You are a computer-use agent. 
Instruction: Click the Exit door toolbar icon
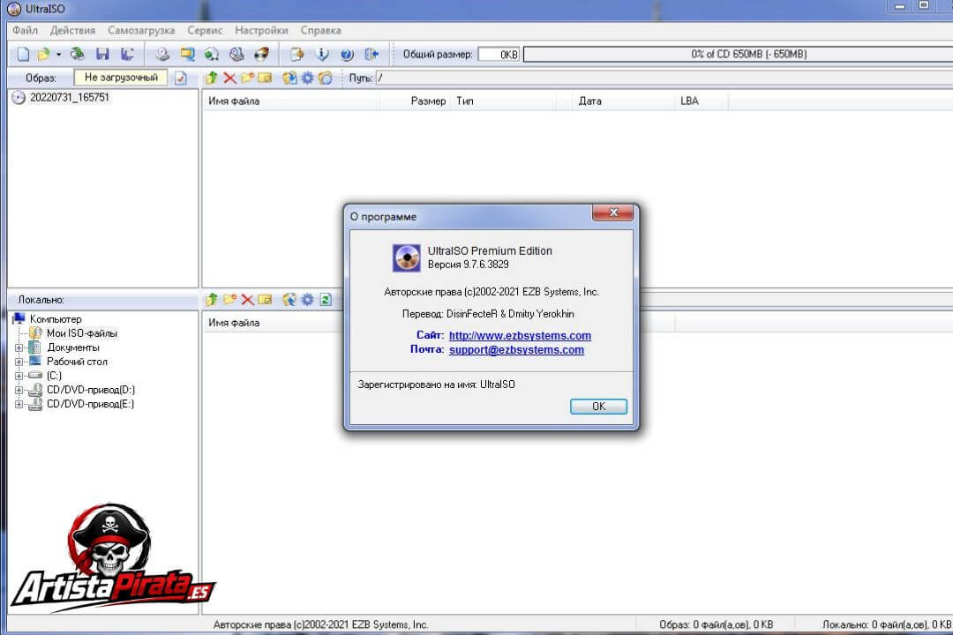point(371,54)
